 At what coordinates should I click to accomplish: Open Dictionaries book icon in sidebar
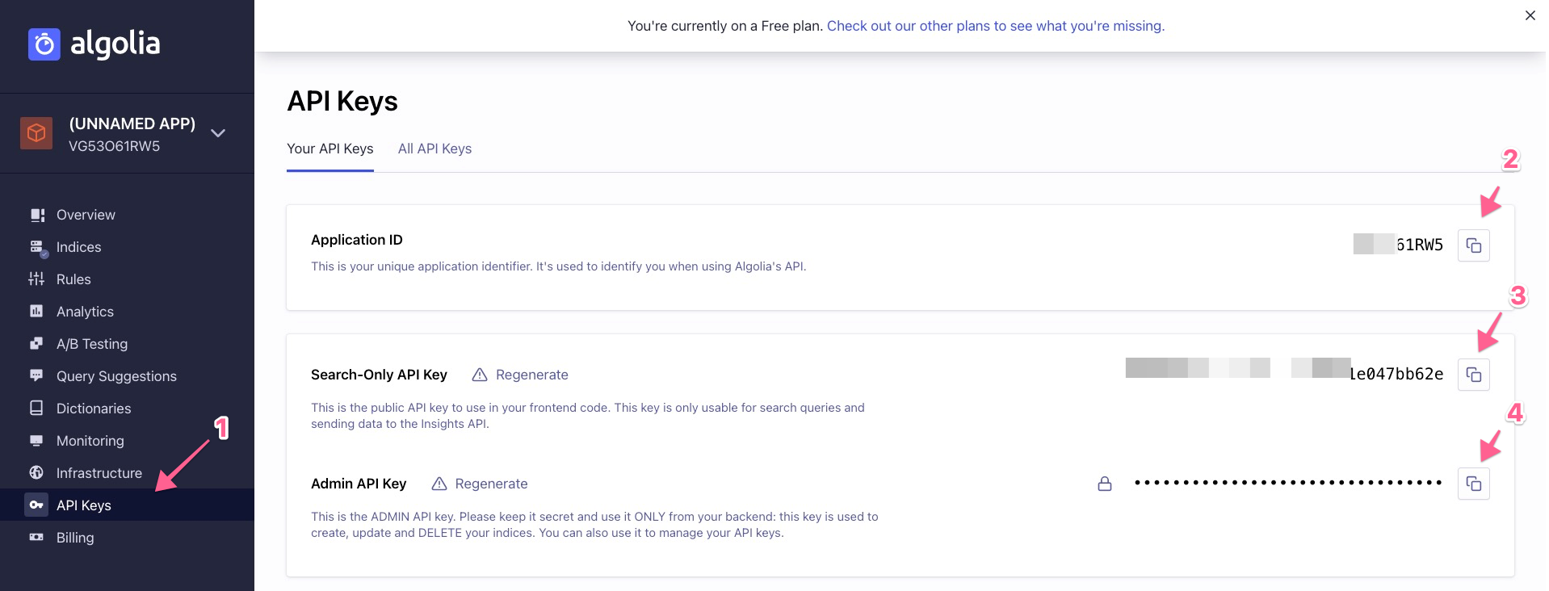tap(36, 408)
